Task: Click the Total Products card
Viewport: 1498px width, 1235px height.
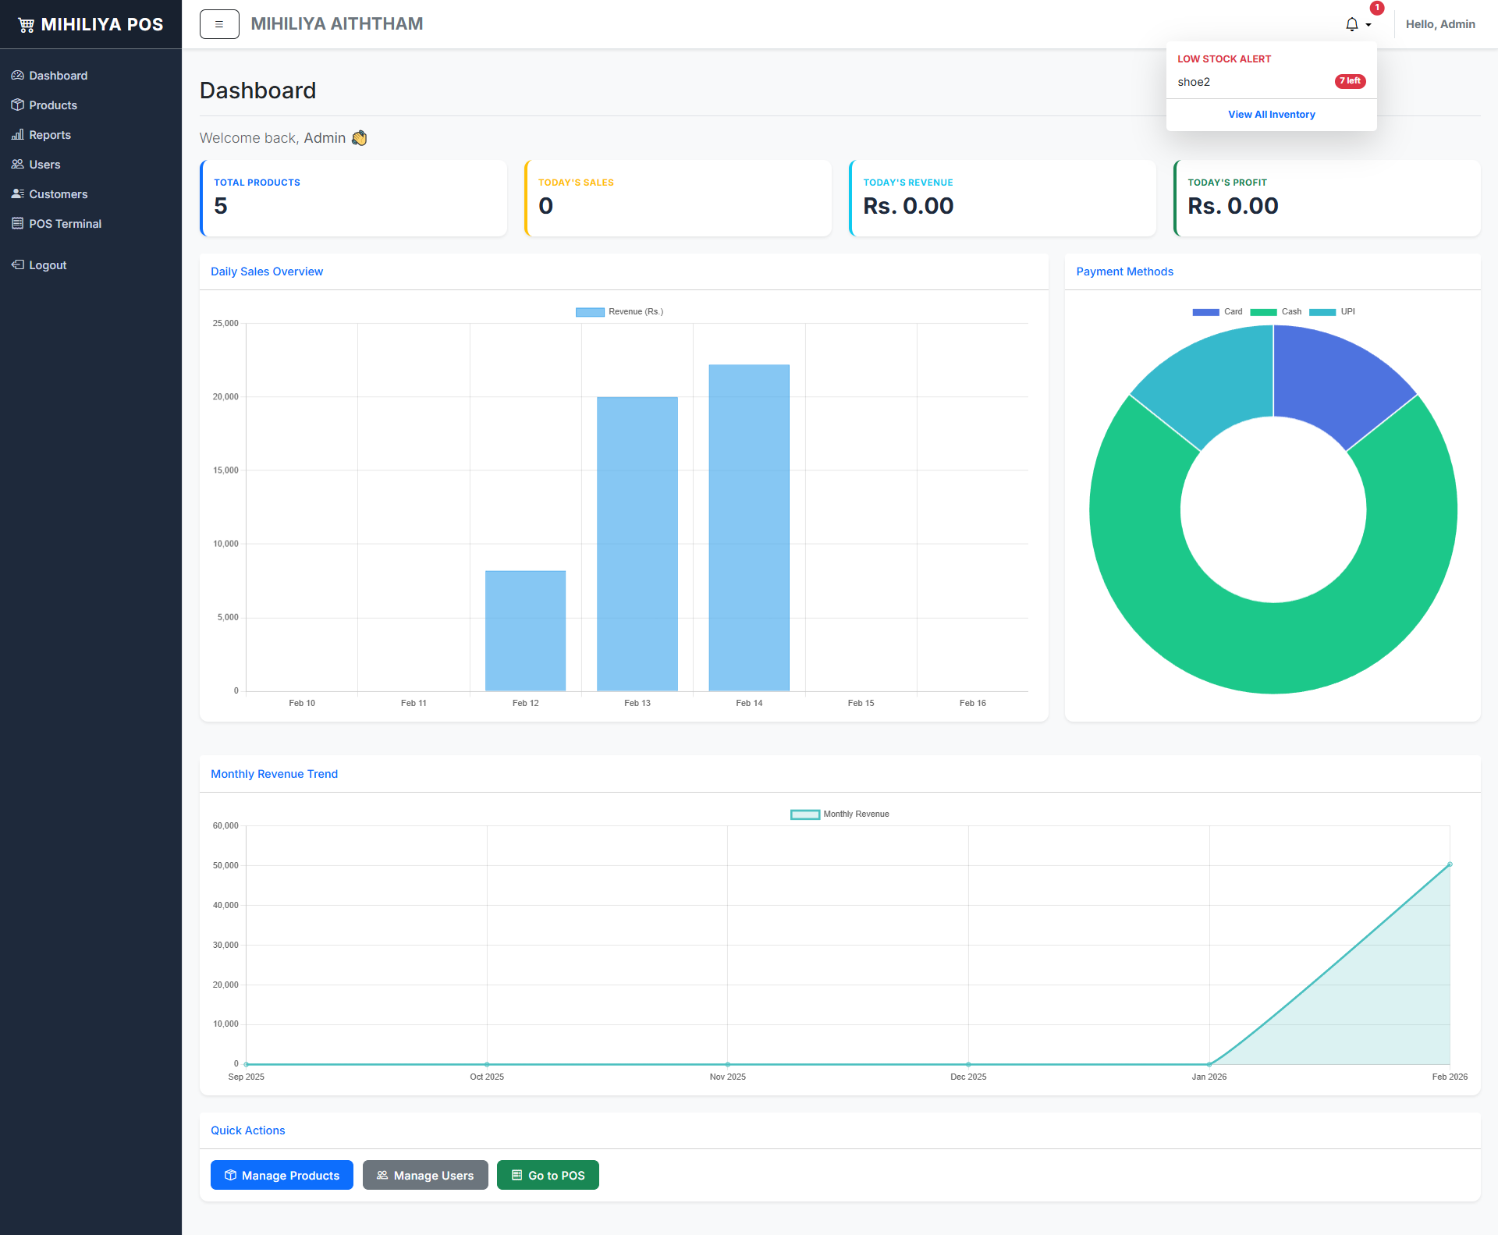Action: [x=353, y=198]
